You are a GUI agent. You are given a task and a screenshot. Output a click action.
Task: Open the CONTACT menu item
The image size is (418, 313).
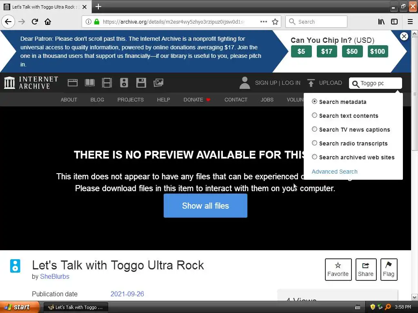click(236, 99)
